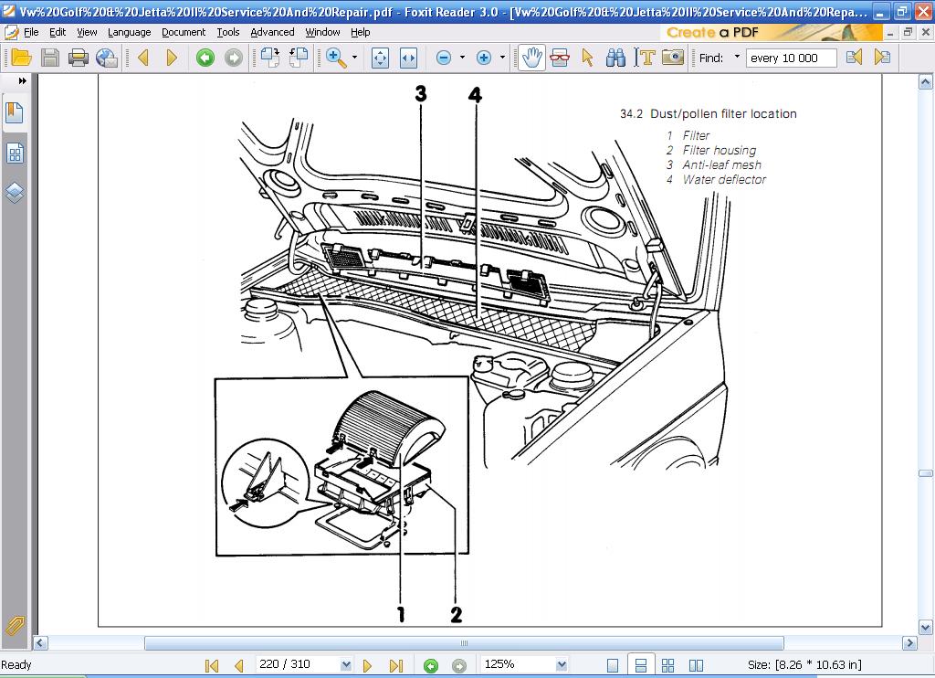Screen dimensions: 935x678
Task: Click the Find text input field
Action: tap(791, 58)
